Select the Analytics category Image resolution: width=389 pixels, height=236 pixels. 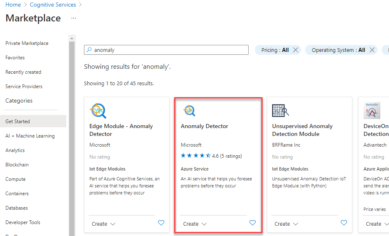(15, 150)
